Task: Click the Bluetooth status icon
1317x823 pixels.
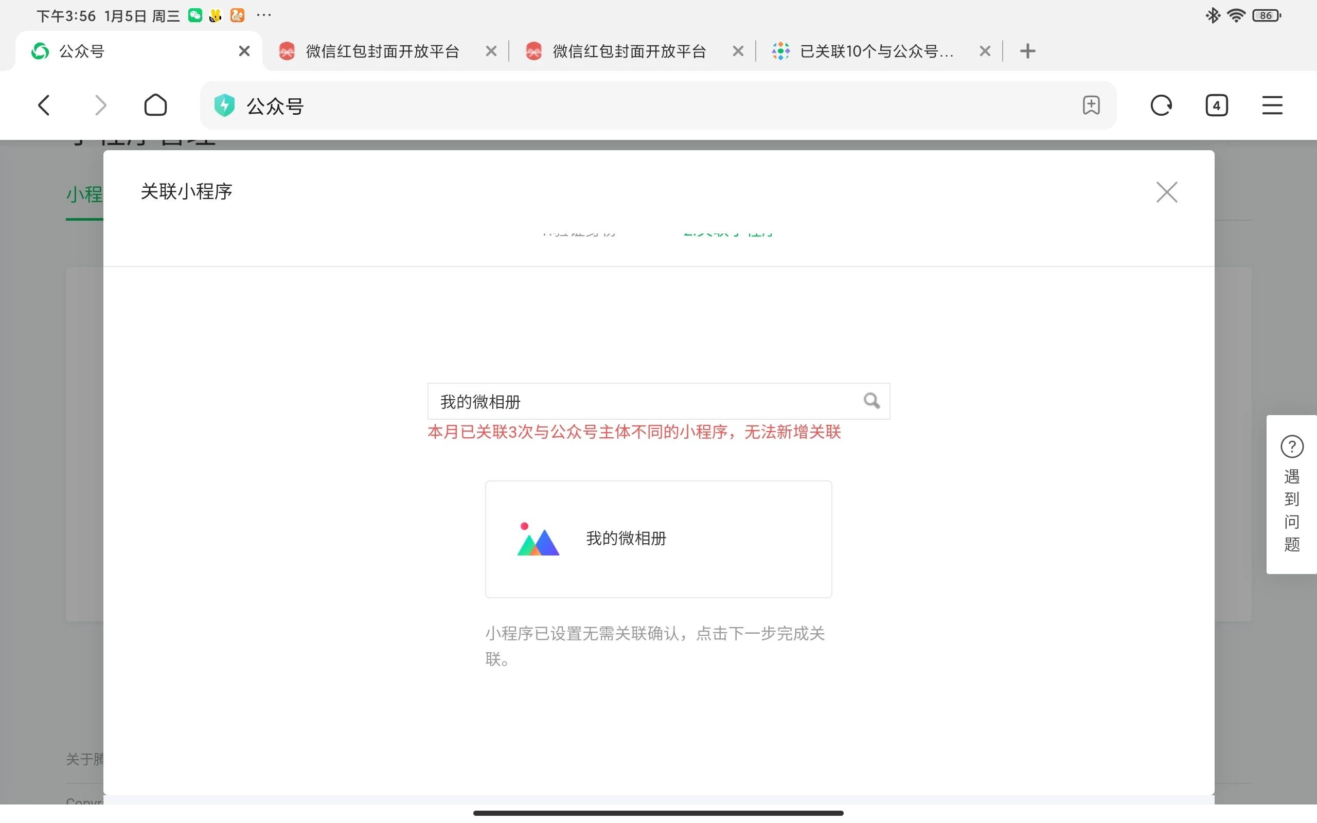Action: 1213,15
